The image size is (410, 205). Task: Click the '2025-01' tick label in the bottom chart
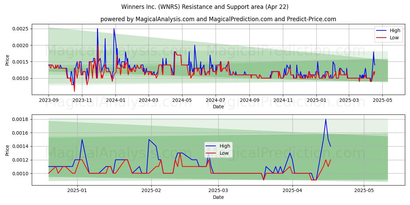(x=77, y=191)
